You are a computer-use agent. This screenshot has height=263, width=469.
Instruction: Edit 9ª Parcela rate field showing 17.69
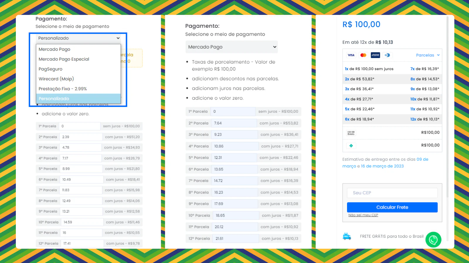[x=235, y=204]
